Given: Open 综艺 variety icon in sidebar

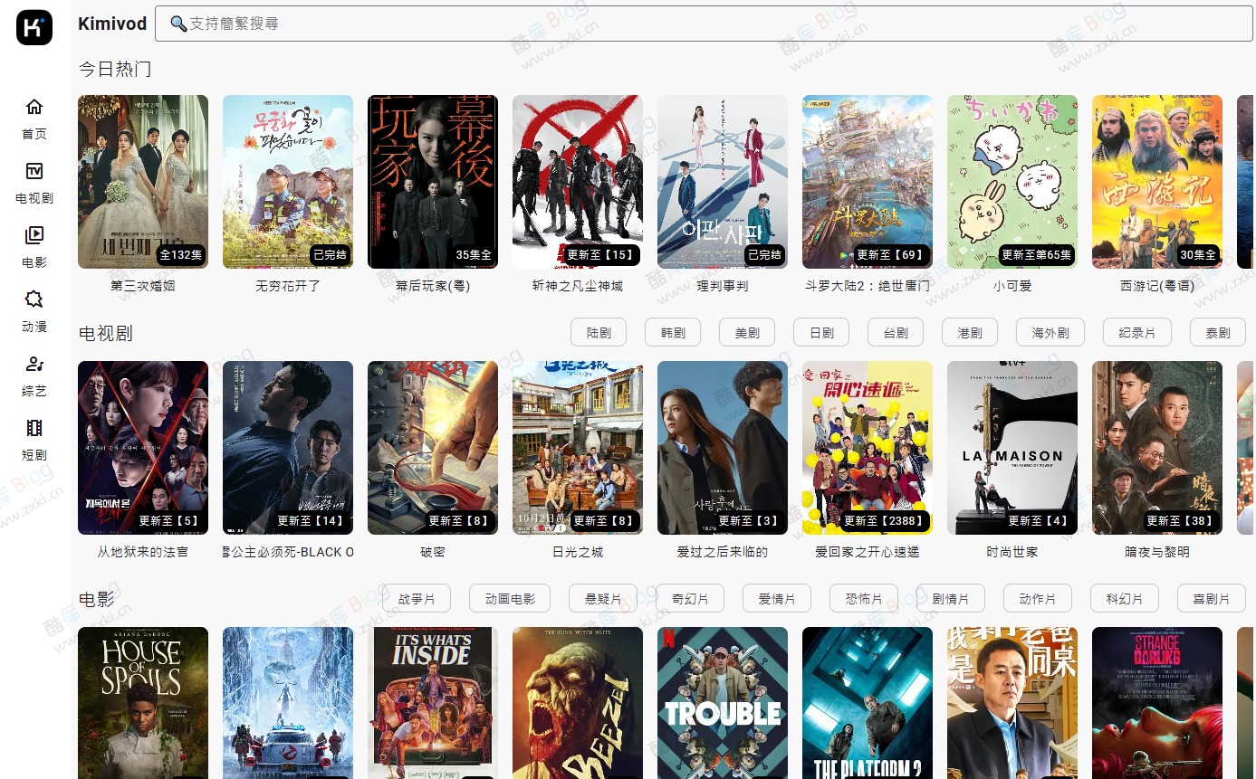Looking at the screenshot, I should (x=34, y=365).
